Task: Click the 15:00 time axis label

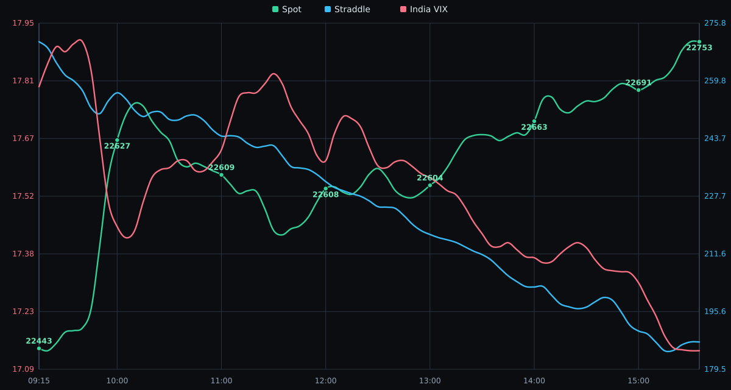Action: [638, 381]
